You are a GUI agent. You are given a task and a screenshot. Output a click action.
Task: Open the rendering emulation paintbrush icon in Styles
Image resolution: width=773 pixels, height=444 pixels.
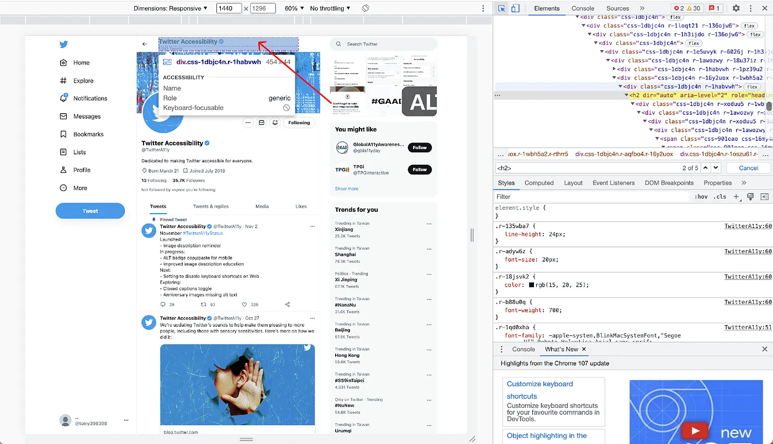(750, 197)
